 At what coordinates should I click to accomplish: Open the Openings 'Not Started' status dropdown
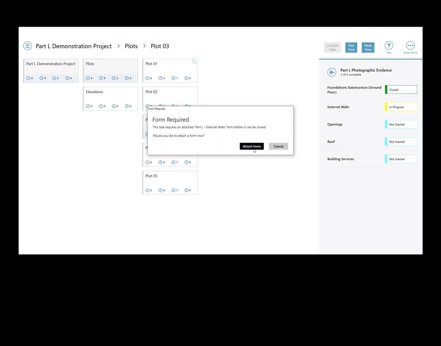(401, 124)
